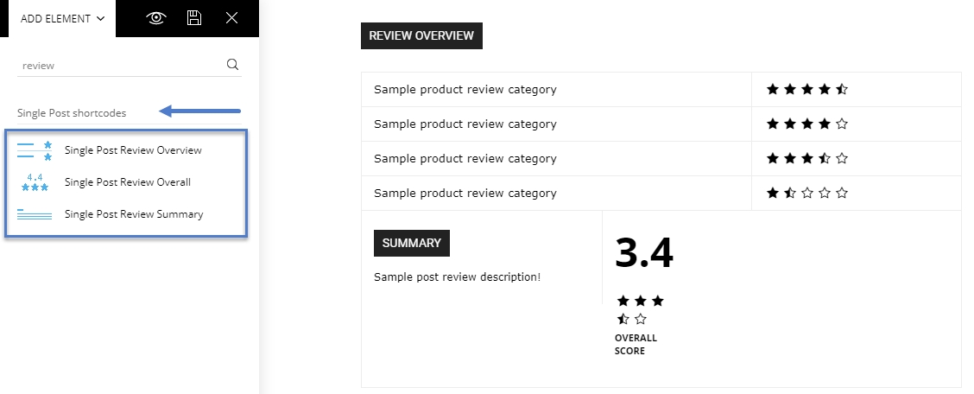974x394 pixels.
Task: Click the floppy disk save icon
Action: click(x=194, y=18)
